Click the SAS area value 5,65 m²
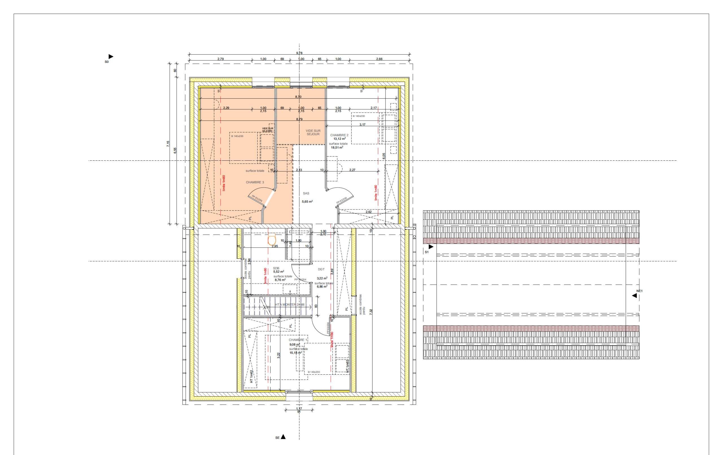 [x=307, y=202]
